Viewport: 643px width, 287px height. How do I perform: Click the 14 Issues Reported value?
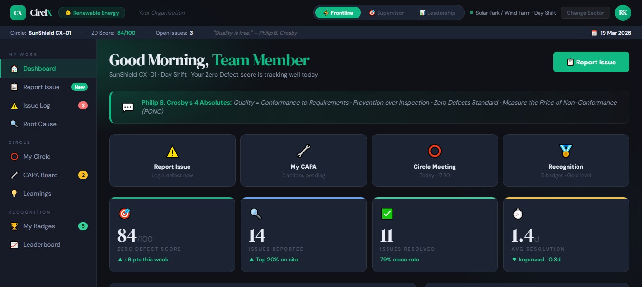pos(257,236)
